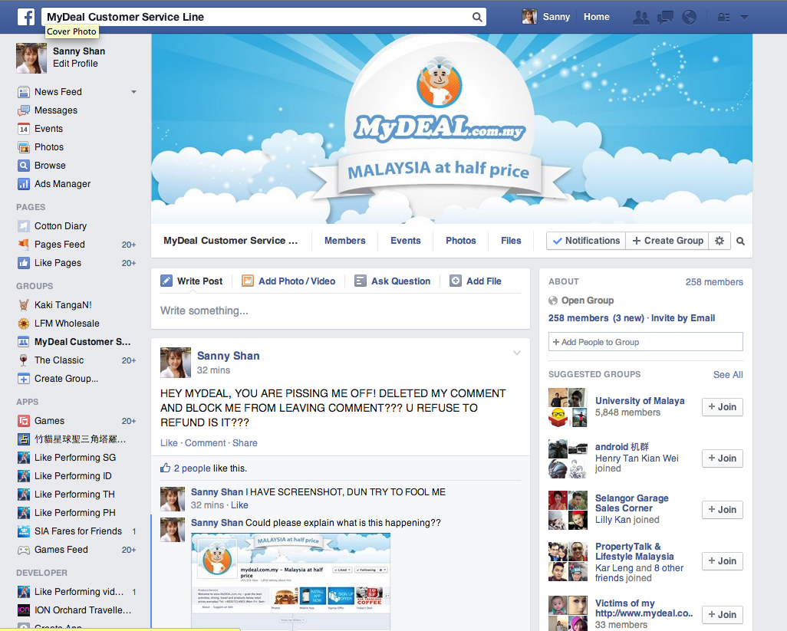Screen dimensions: 787x631
Task: Join University of Malaya group
Action: 723,407
